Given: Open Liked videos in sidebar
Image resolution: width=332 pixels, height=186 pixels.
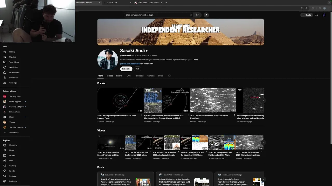Looking at the screenshot, I should (15, 72).
